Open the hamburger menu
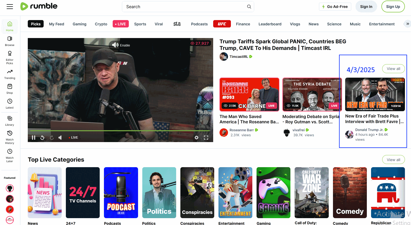Screen dimensions: 411x225 (10, 7)
